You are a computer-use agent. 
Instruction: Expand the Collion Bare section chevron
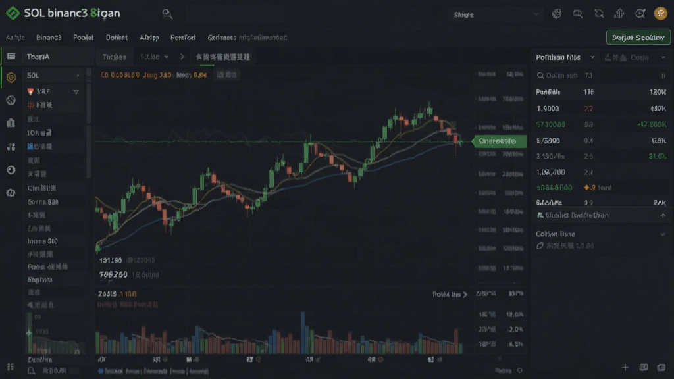click(663, 234)
